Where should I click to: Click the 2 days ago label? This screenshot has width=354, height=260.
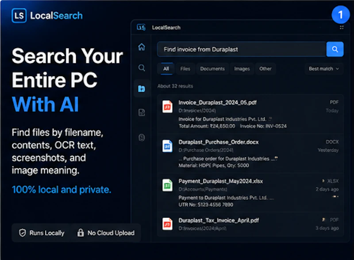coord(327,189)
